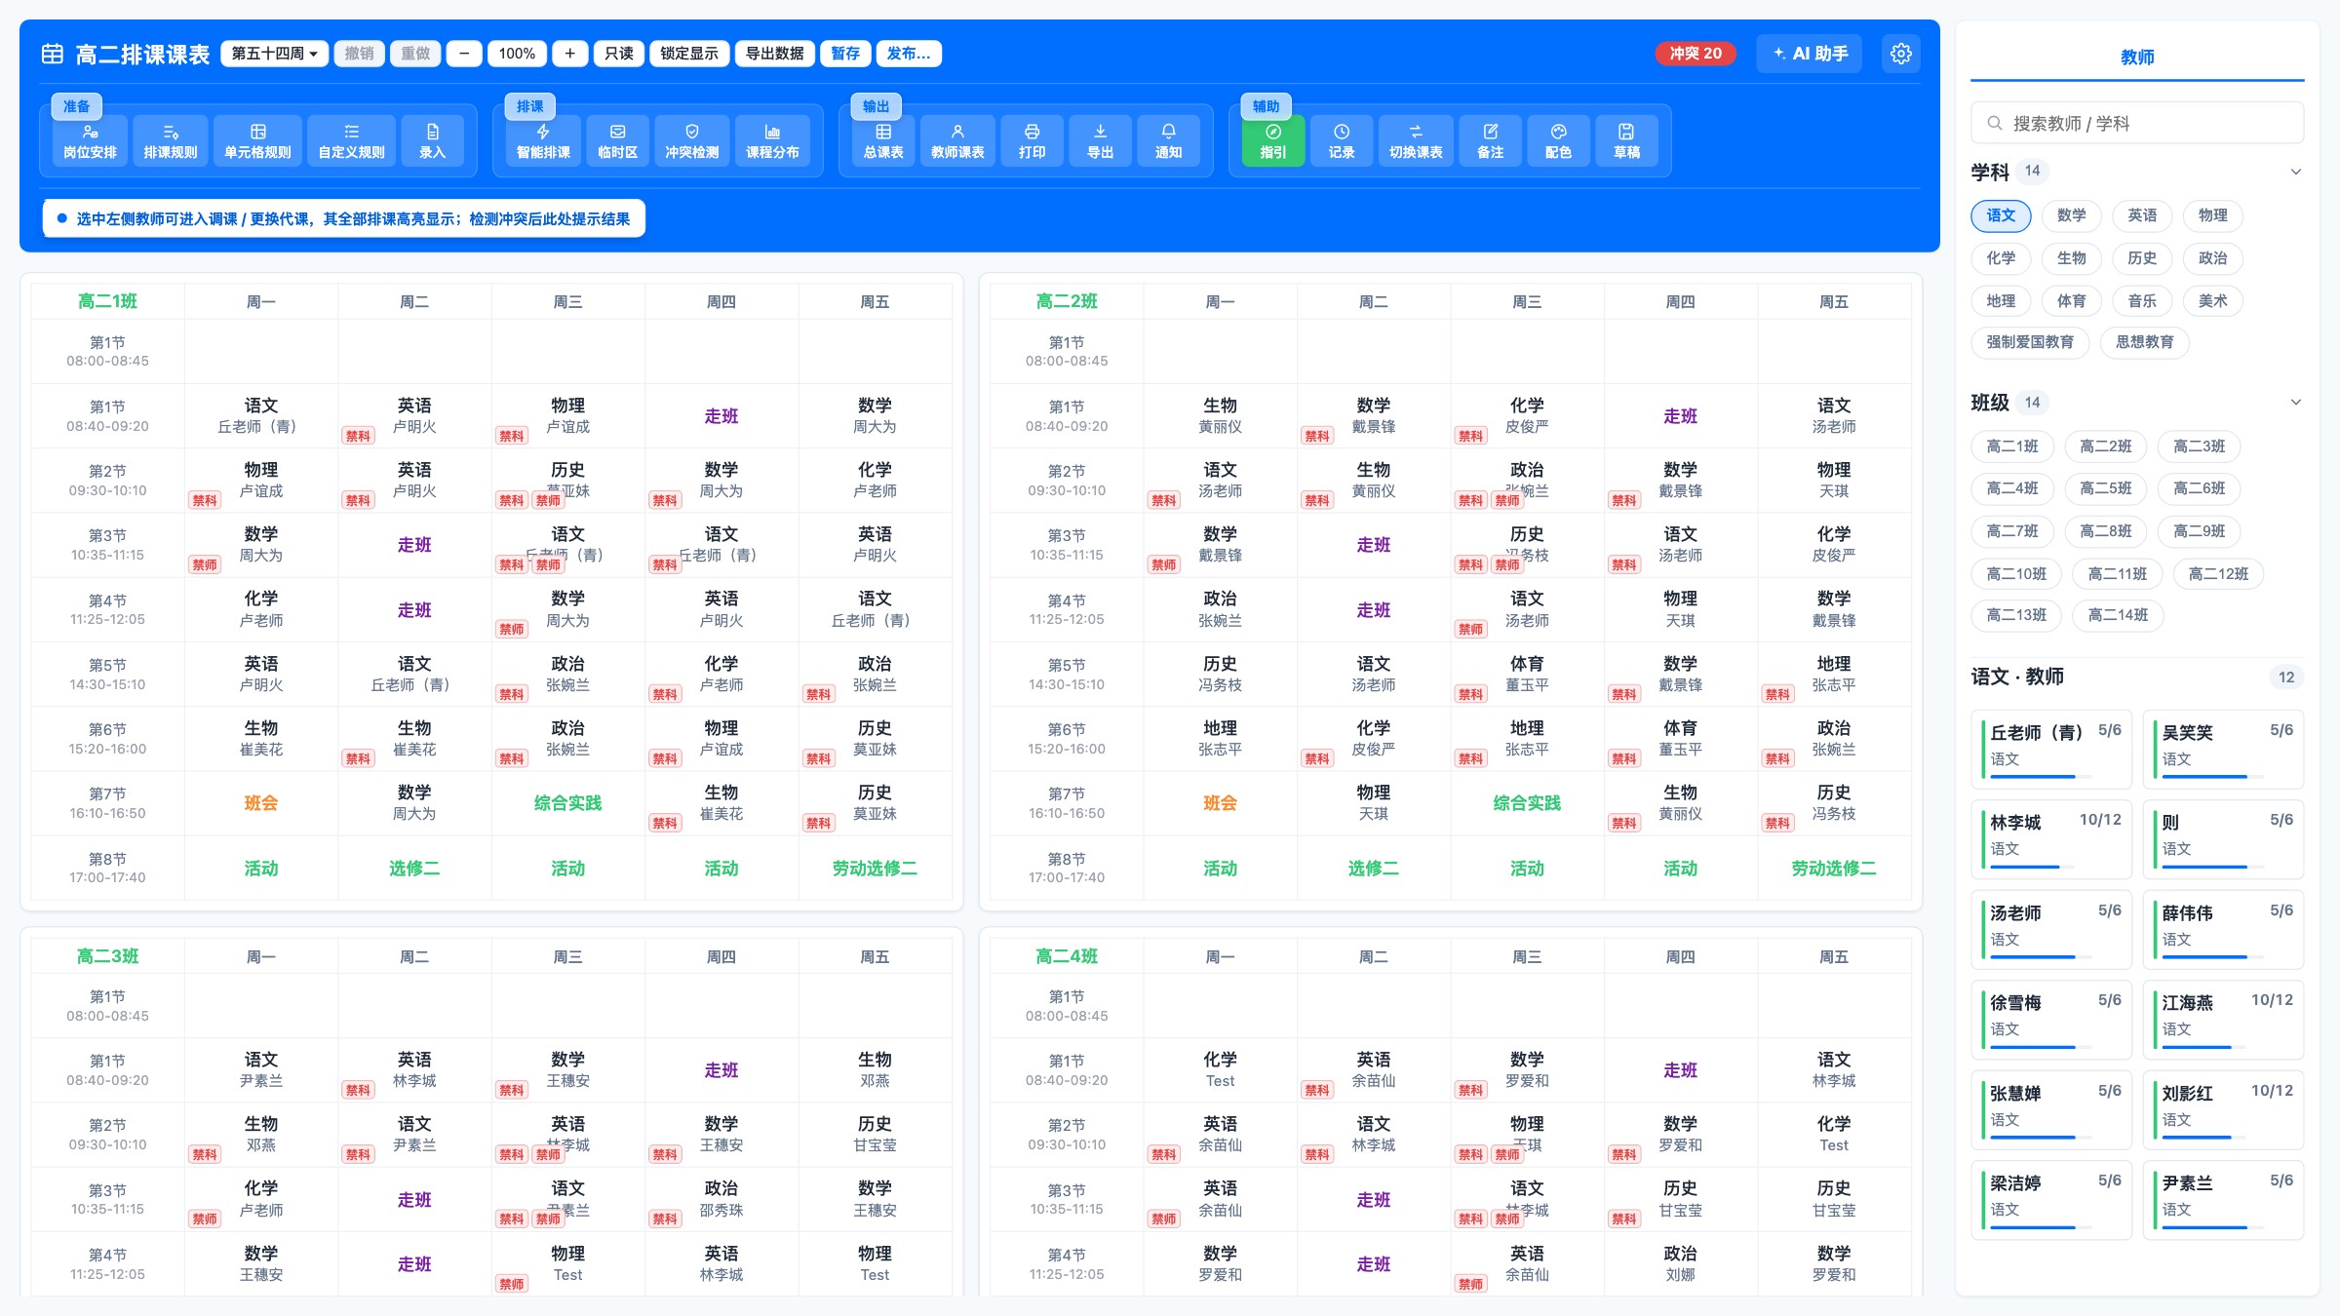Click 高二1班 周一 语文 丘老师 cell
This screenshot has height=1316, width=2340.
260,415
